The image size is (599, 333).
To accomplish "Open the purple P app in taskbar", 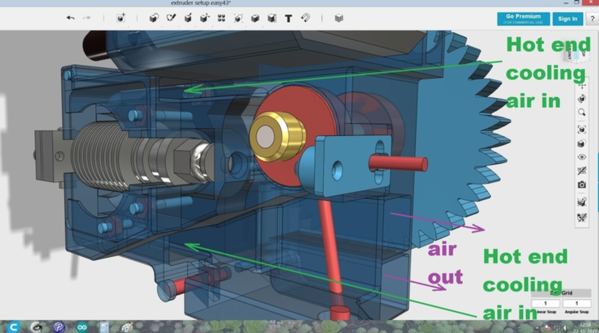I will 59,327.
